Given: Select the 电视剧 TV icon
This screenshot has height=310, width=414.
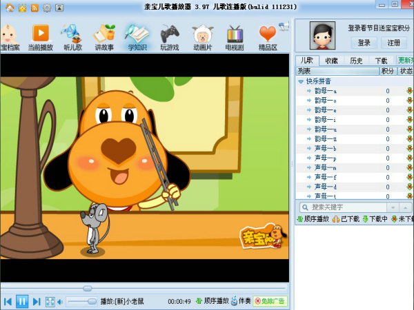Looking at the screenshot, I should click(235, 36).
